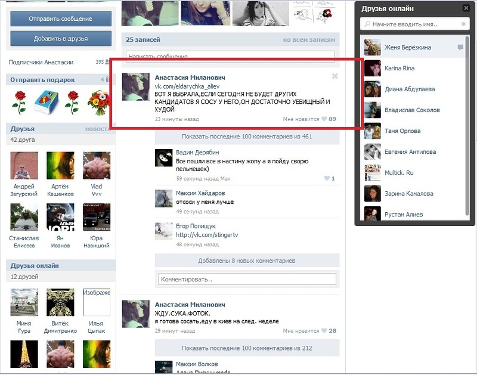The width and height of the screenshot is (477, 375).
Task: Select Диана Абдулаева in online friends panel
Action: 413,89
